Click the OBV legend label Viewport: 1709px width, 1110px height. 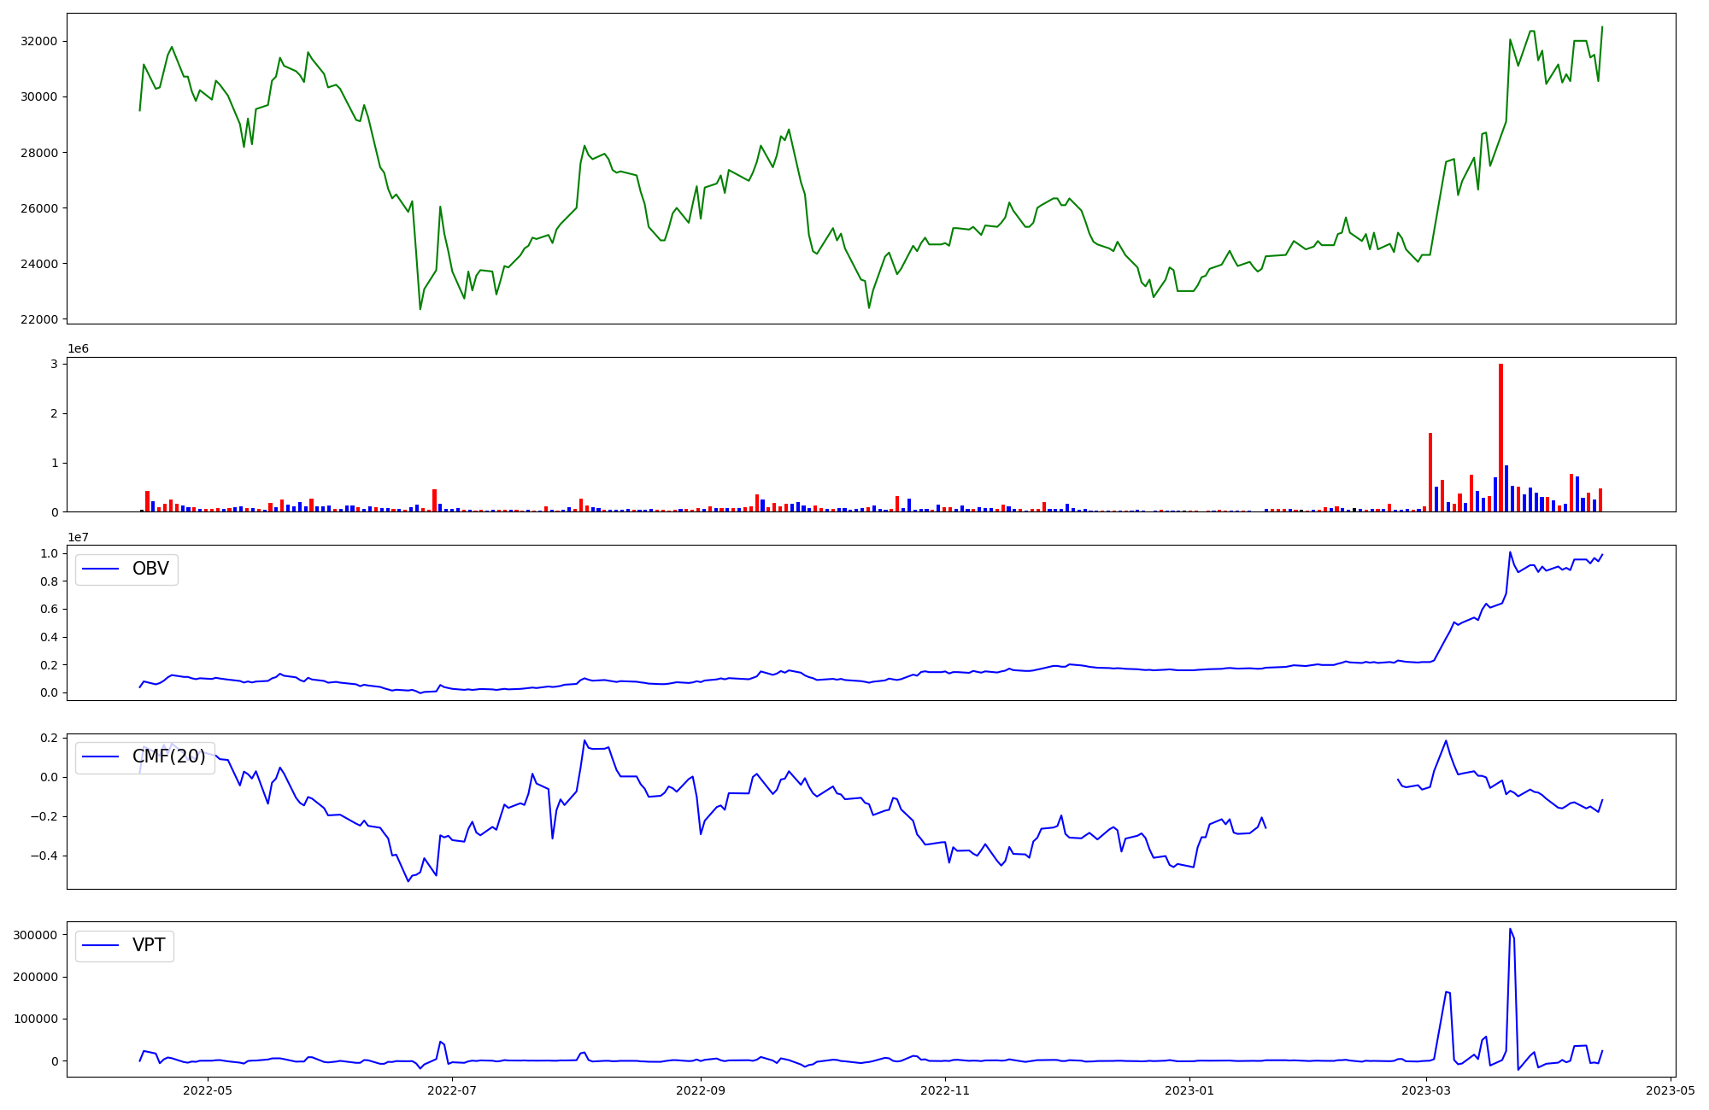point(150,569)
